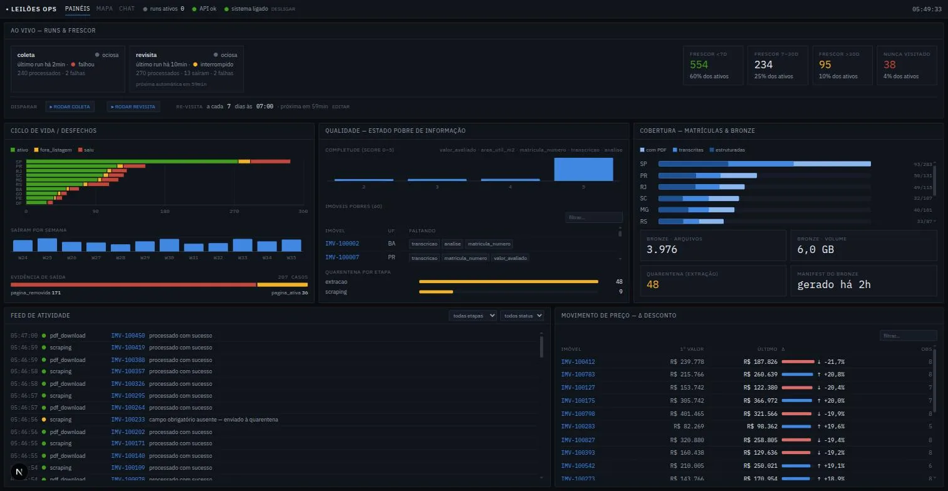The width and height of the screenshot is (948, 491).
Task: Click the 'valor_avaliado' tag for IMV-100007
Action: 510,258
